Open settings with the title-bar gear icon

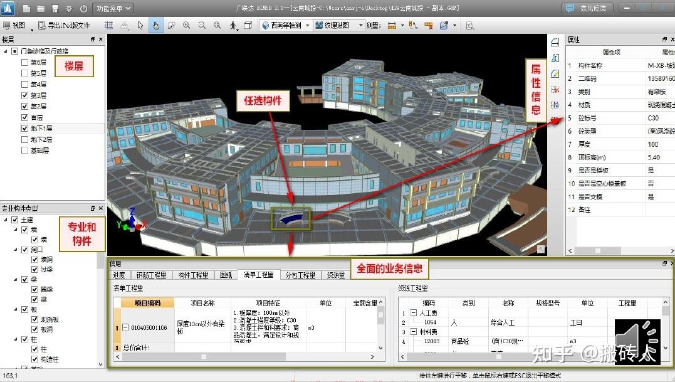coord(70,9)
